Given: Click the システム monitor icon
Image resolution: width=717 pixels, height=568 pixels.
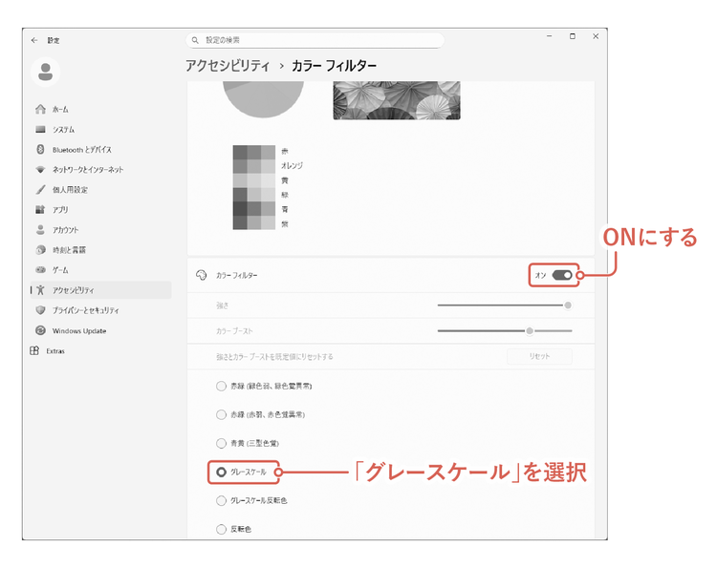Looking at the screenshot, I should pyautogui.click(x=41, y=129).
